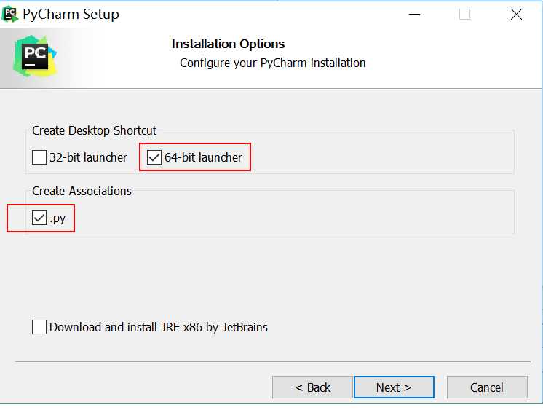Click the disabled maximize window button
Viewport: 543px width, 410px height.
pyautogui.click(x=464, y=15)
